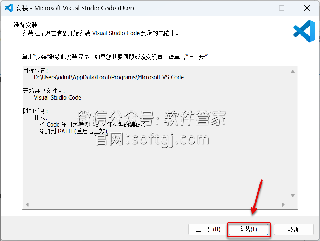Click the 附加任务 label
320x241 pixels.
pyautogui.click(x=35, y=111)
